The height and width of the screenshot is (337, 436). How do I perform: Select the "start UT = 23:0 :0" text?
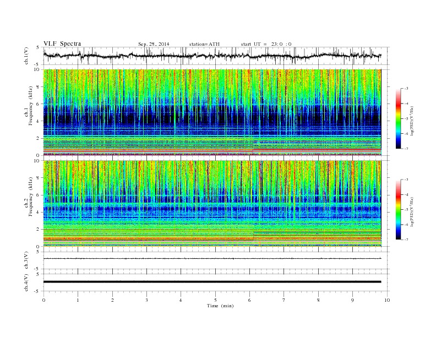[x=266, y=44]
